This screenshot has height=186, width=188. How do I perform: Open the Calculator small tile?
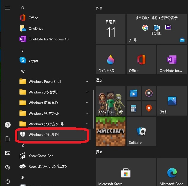134,108
